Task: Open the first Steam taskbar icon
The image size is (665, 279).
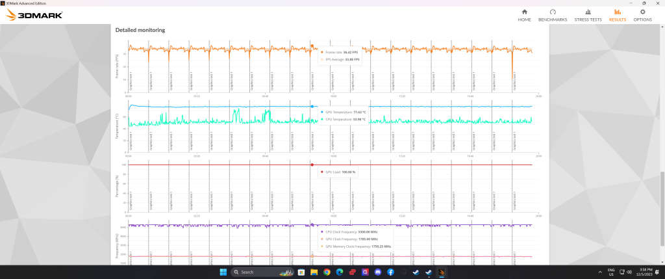Action: tap(416, 272)
